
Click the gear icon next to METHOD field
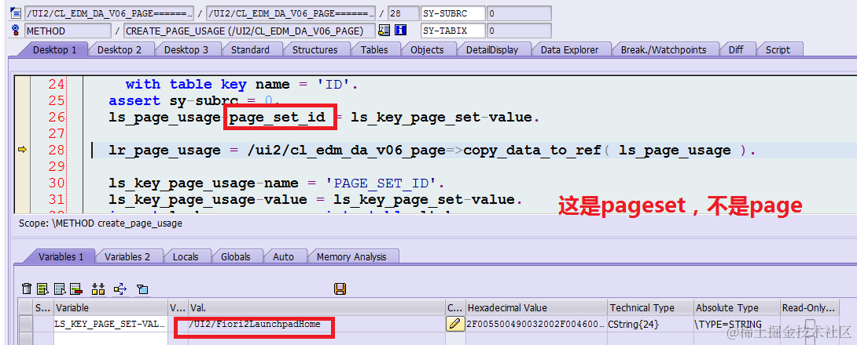(15, 31)
